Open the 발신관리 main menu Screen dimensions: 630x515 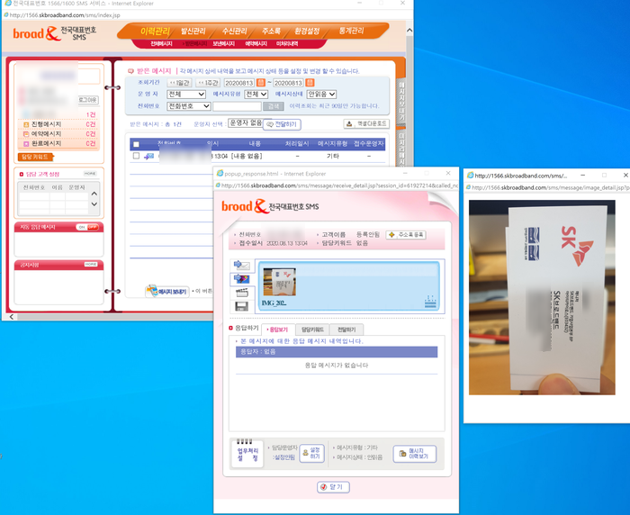pyautogui.click(x=193, y=31)
